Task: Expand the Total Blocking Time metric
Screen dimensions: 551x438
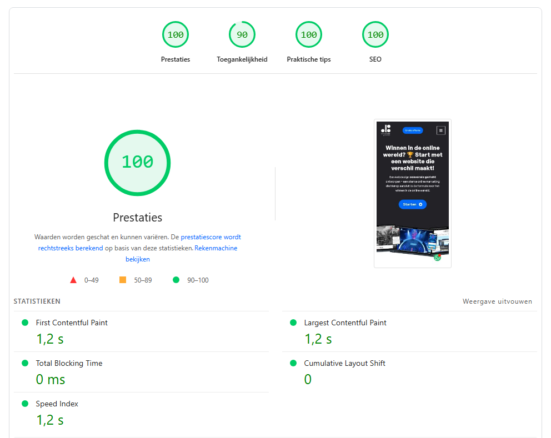Action: coord(69,363)
